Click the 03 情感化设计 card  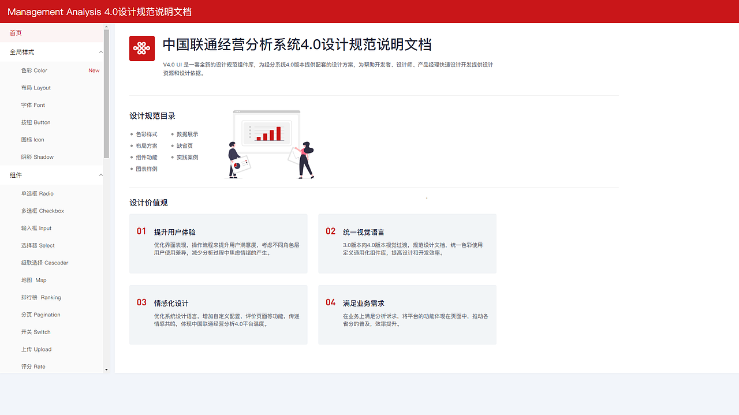218,315
